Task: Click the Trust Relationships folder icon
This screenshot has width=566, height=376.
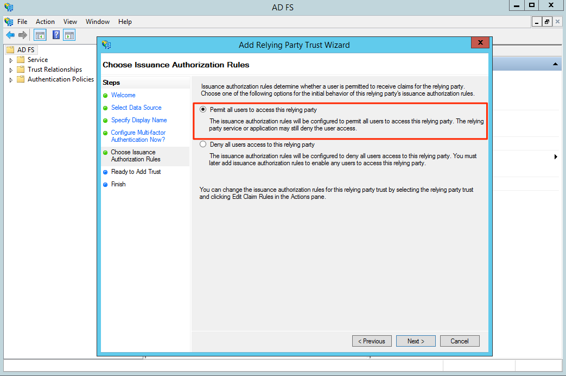Action: [21, 69]
